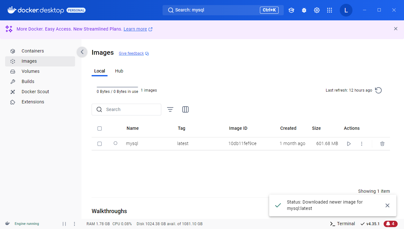Viewport: 404px width, 229px height.
Task: Open Docker Scout in the sidebar
Action: [40, 92]
